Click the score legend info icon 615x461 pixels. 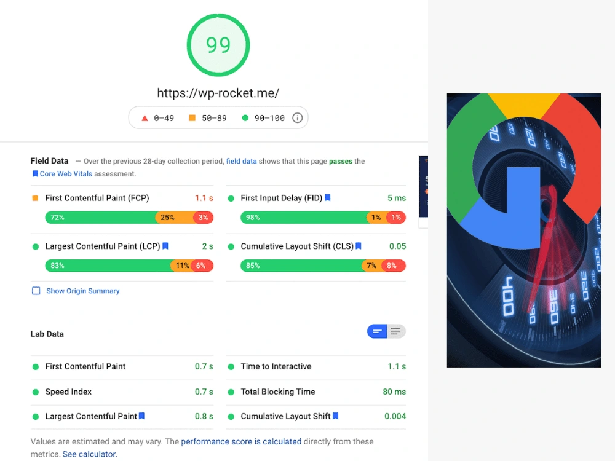click(x=297, y=117)
